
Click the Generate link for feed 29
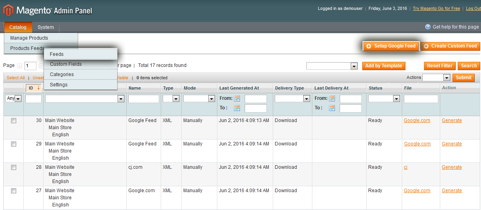click(452, 144)
